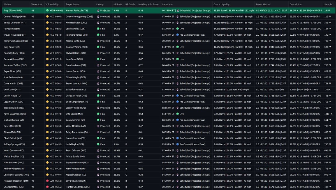The width and height of the screenshot is (336, 190).
Task: Click red LOW dot in Huascar Brazobán row
Action: [x=47, y=181]
